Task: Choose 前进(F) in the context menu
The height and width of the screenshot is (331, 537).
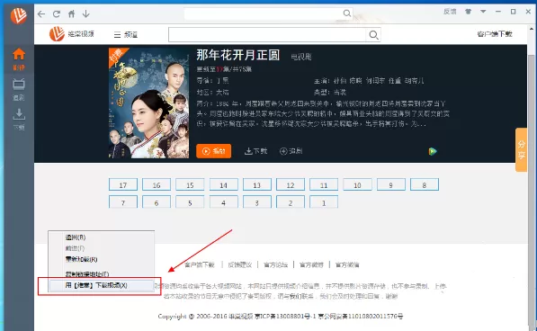Action: pos(102,248)
